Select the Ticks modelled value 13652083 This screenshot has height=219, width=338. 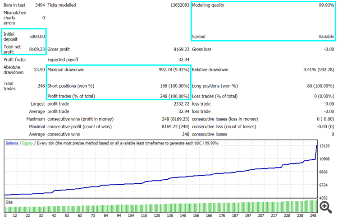[x=177, y=5]
